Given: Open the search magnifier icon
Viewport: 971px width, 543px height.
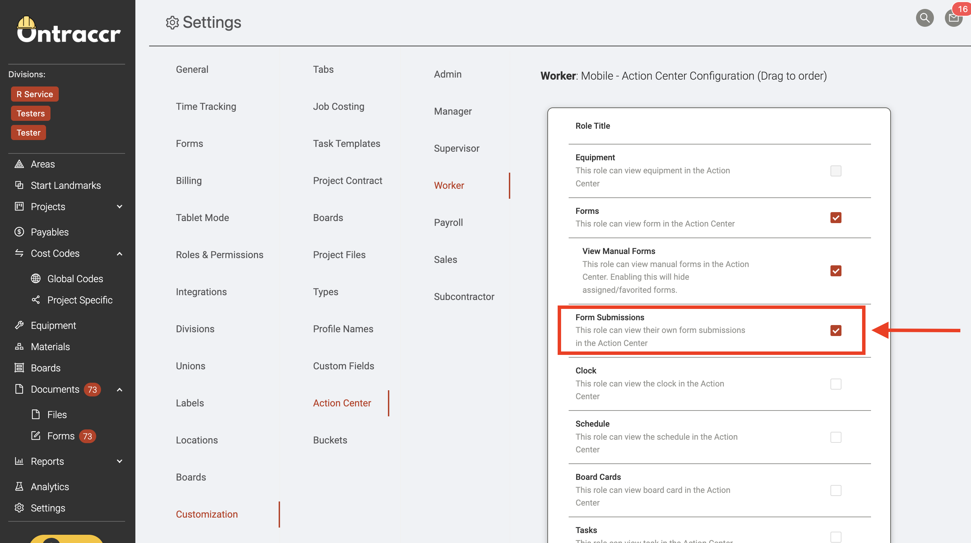Looking at the screenshot, I should 925,18.
